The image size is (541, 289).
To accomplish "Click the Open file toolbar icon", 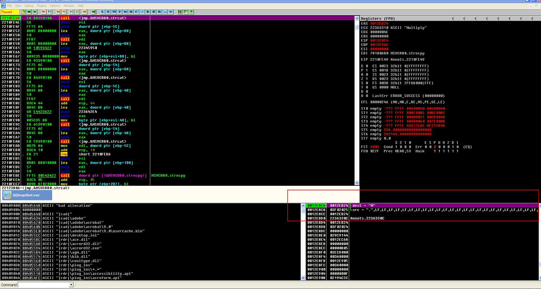I will coord(23,12).
